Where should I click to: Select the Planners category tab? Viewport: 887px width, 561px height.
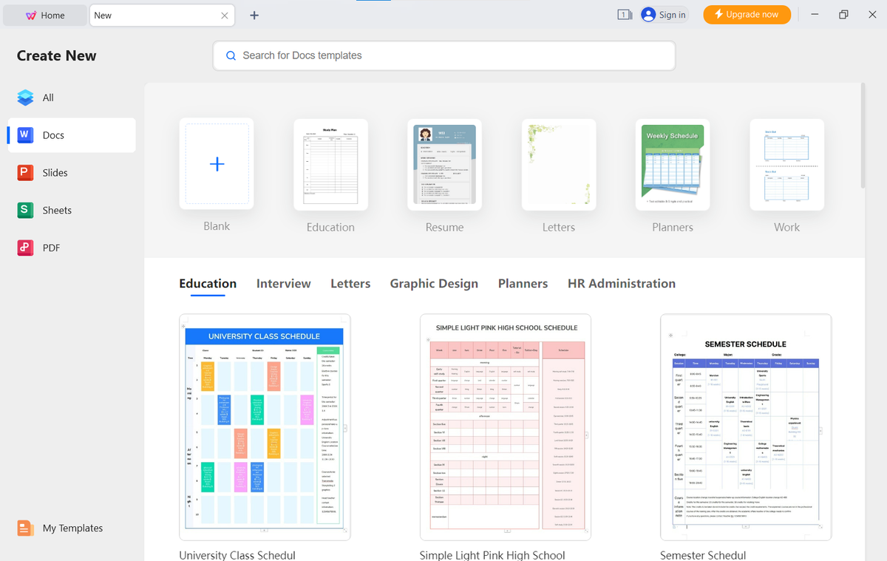click(x=523, y=283)
